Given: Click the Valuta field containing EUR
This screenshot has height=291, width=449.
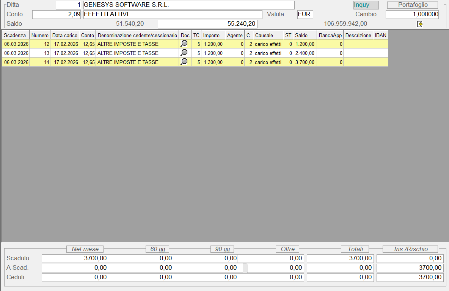Looking at the screenshot, I should [305, 14].
